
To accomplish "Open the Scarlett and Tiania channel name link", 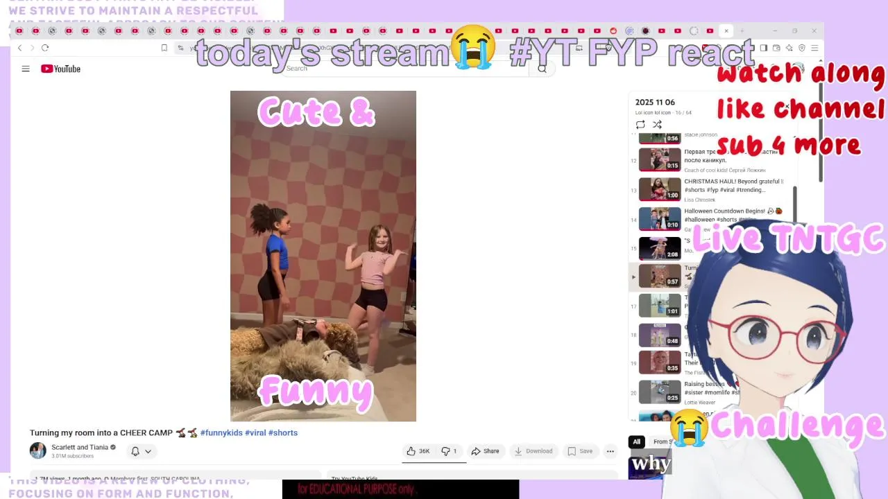I will coord(80,448).
